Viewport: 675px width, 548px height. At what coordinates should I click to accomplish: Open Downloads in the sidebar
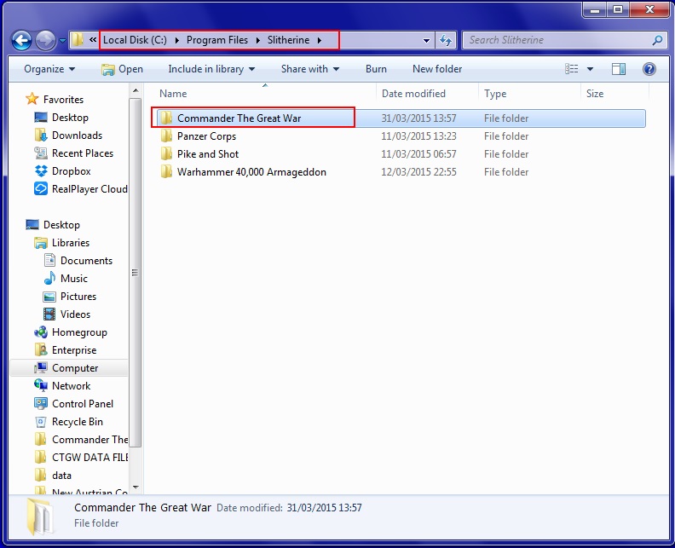[x=76, y=136]
